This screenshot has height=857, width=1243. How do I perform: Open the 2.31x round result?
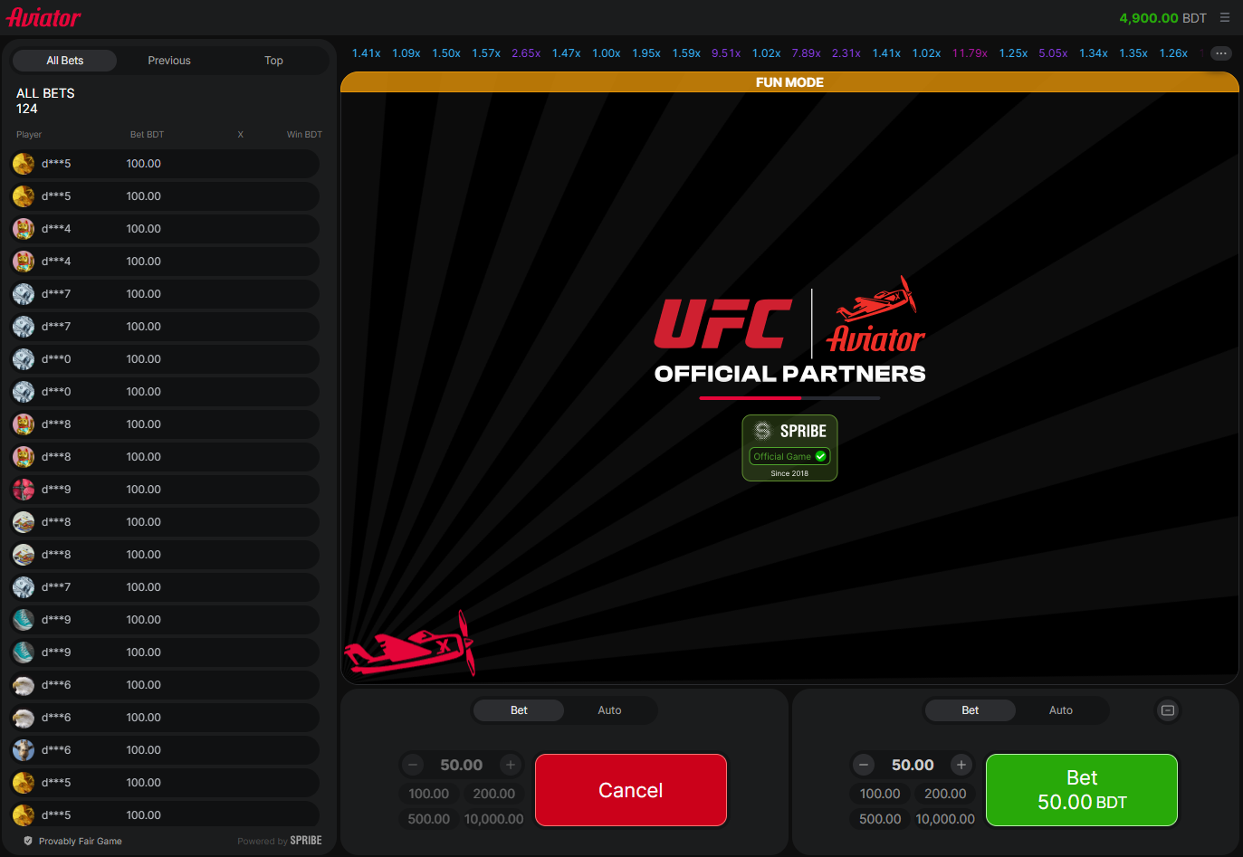click(846, 53)
